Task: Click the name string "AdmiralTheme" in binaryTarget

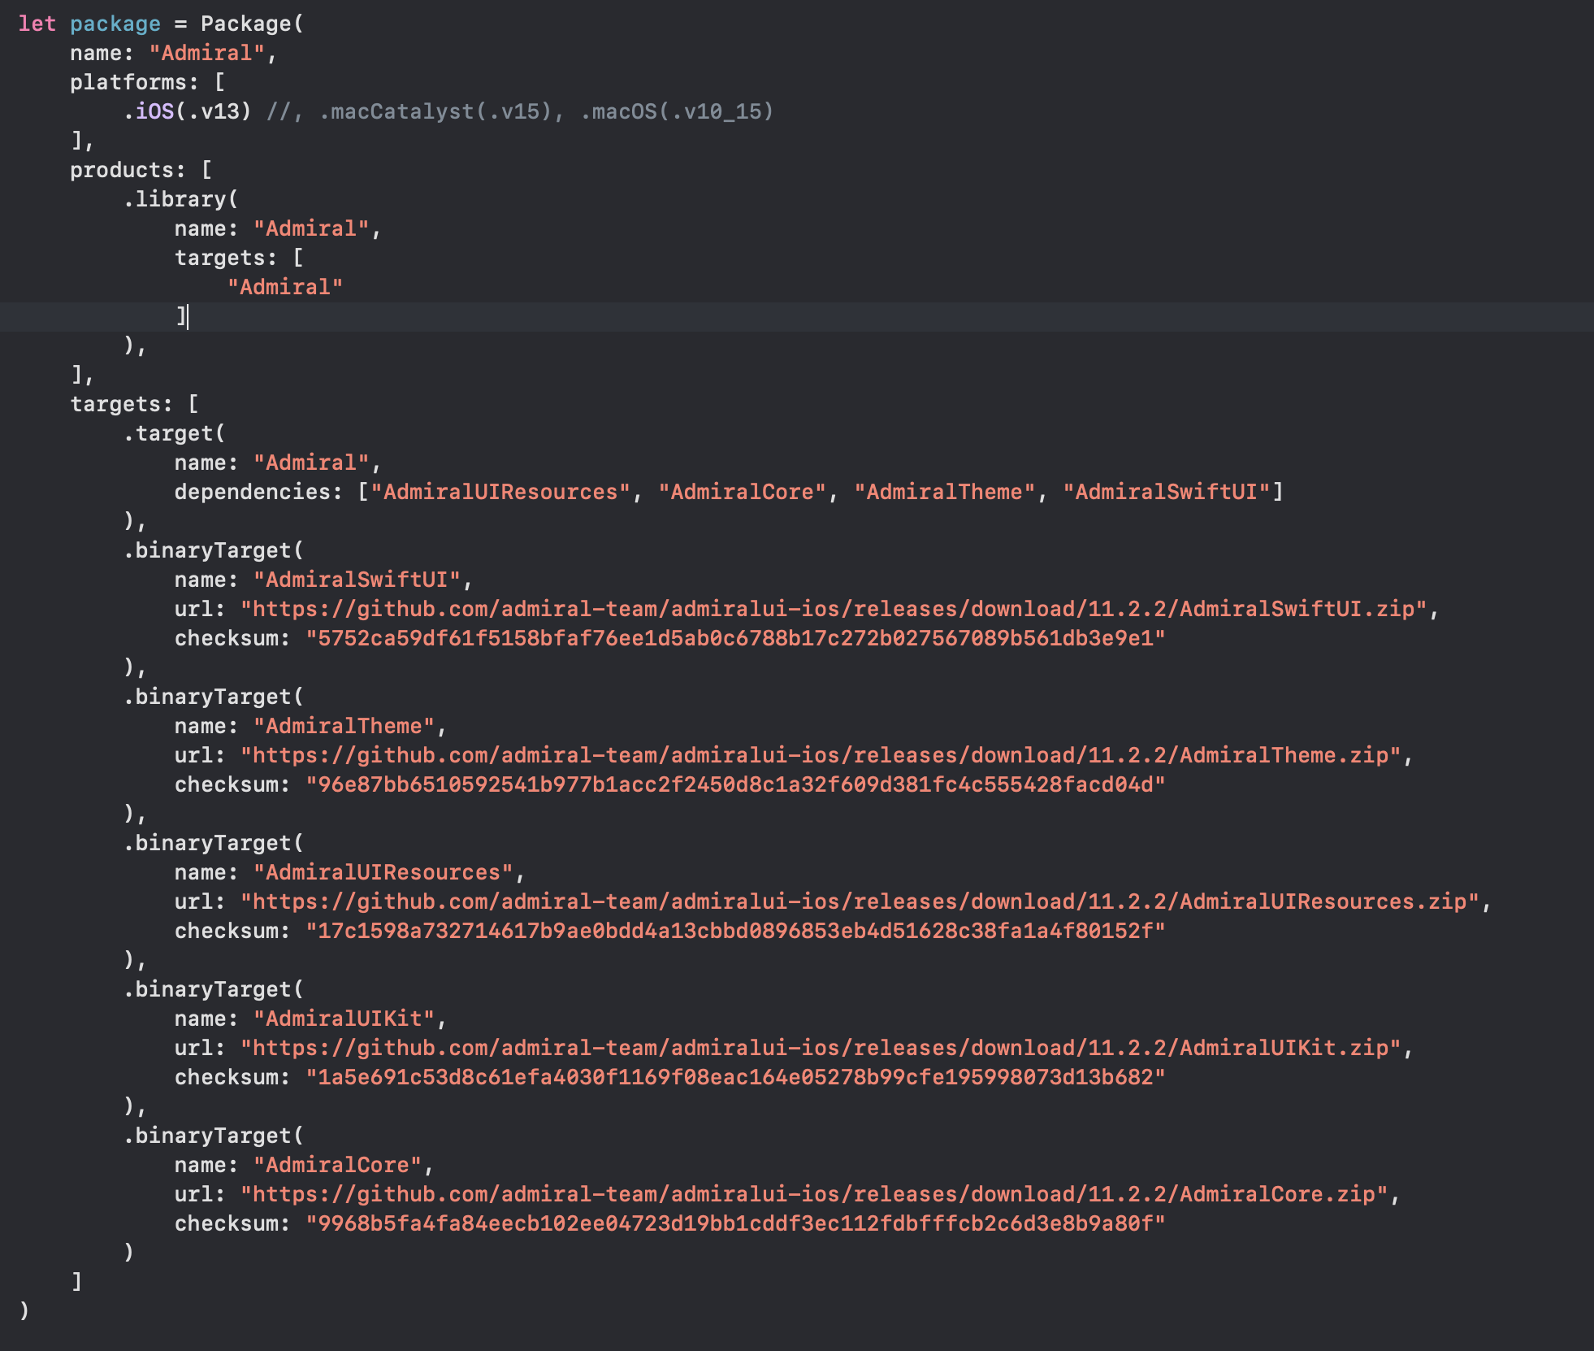Action: point(344,726)
